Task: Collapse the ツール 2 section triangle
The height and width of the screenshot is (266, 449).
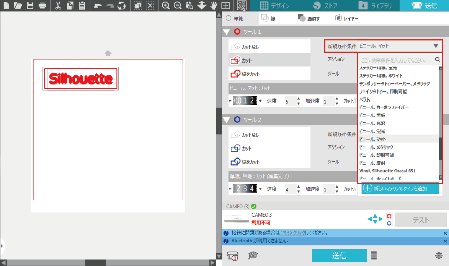Action: tap(226, 120)
